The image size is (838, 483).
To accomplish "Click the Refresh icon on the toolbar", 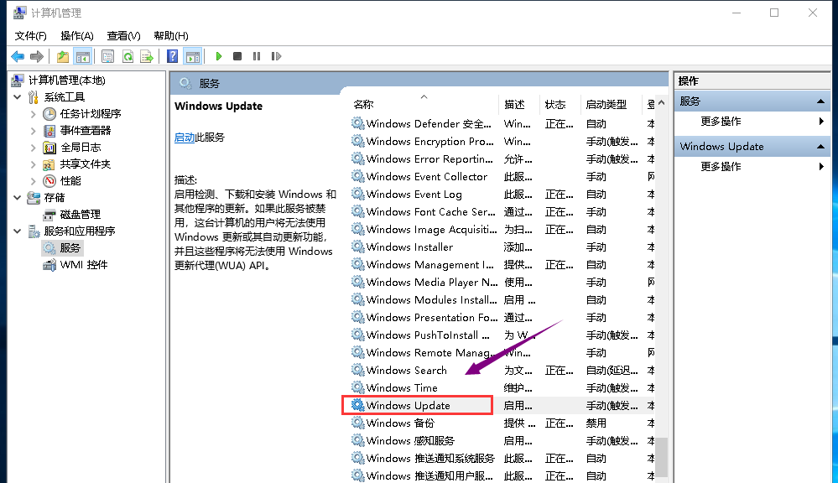I will (x=128, y=56).
